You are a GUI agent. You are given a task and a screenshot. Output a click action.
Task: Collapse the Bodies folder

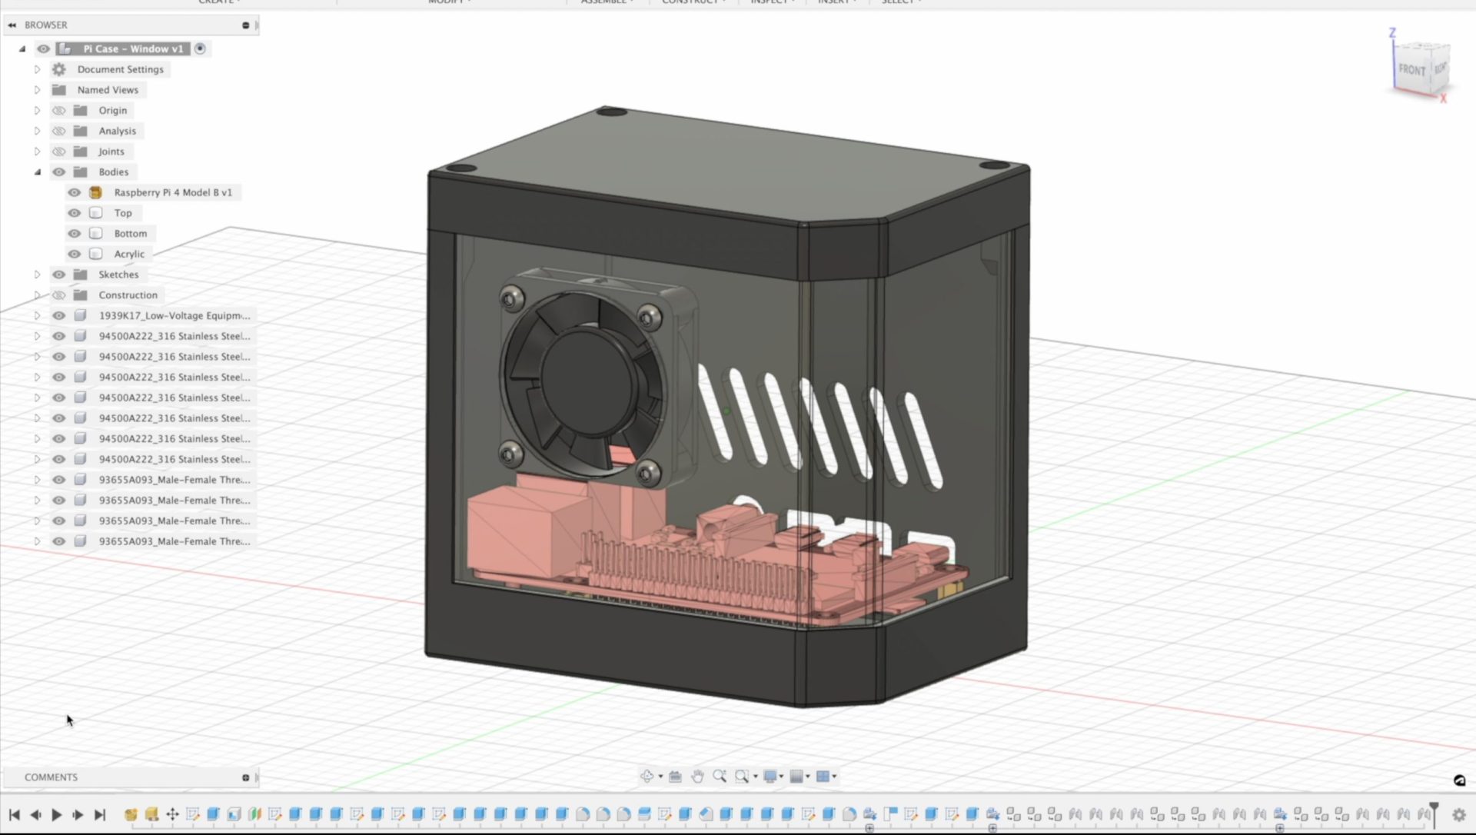point(37,171)
